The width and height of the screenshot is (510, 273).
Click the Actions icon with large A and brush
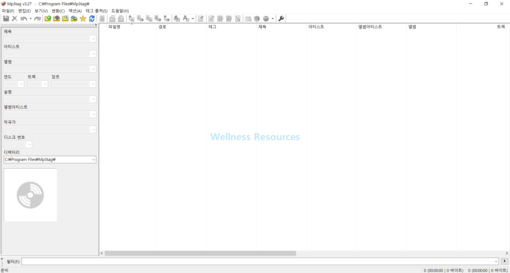click(x=177, y=19)
